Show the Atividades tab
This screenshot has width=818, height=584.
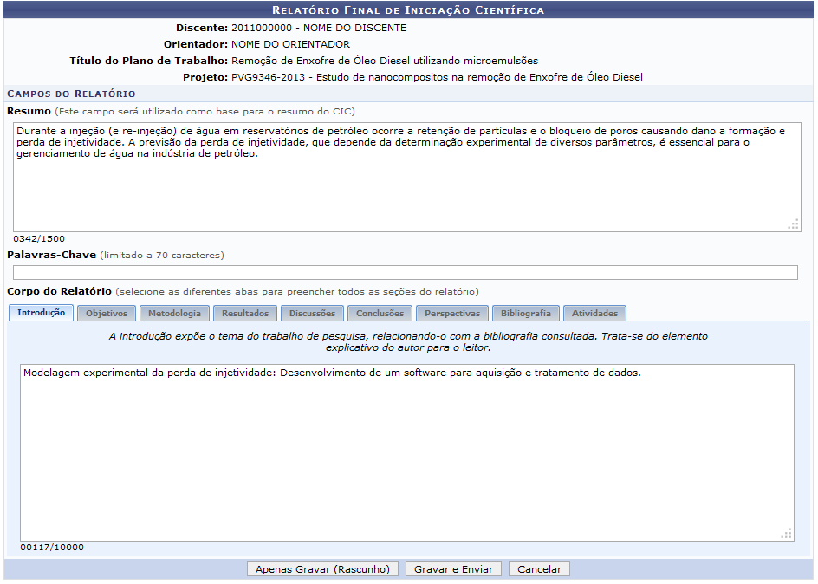[x=594, y=314]
